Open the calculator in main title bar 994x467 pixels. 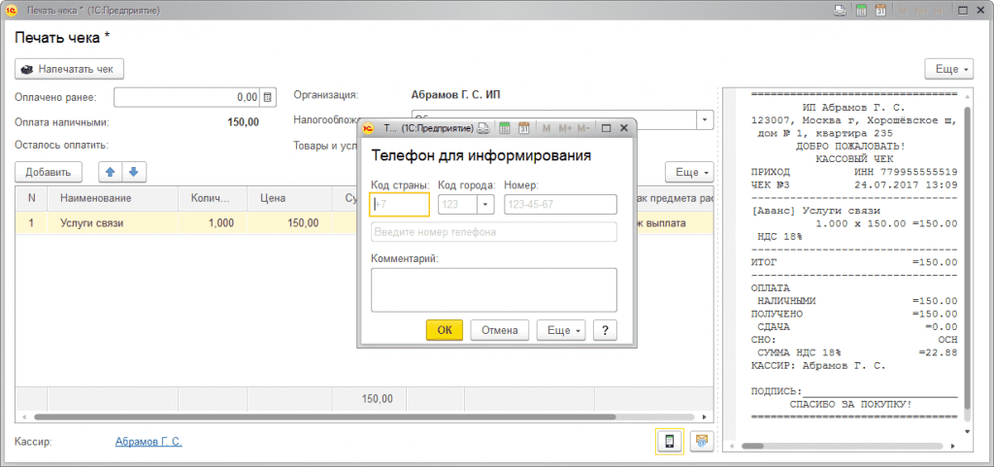coord(858,11)
